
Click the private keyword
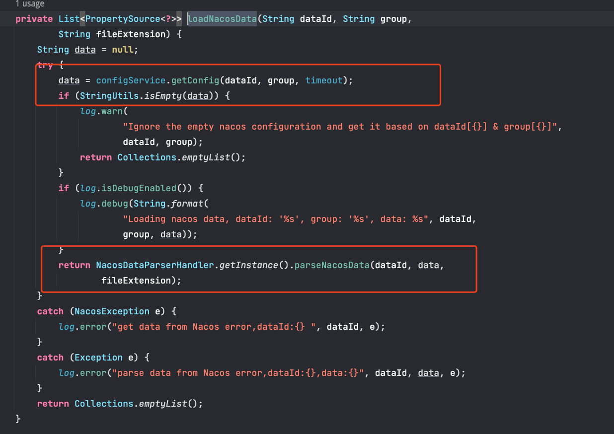(x=34, y=19)
